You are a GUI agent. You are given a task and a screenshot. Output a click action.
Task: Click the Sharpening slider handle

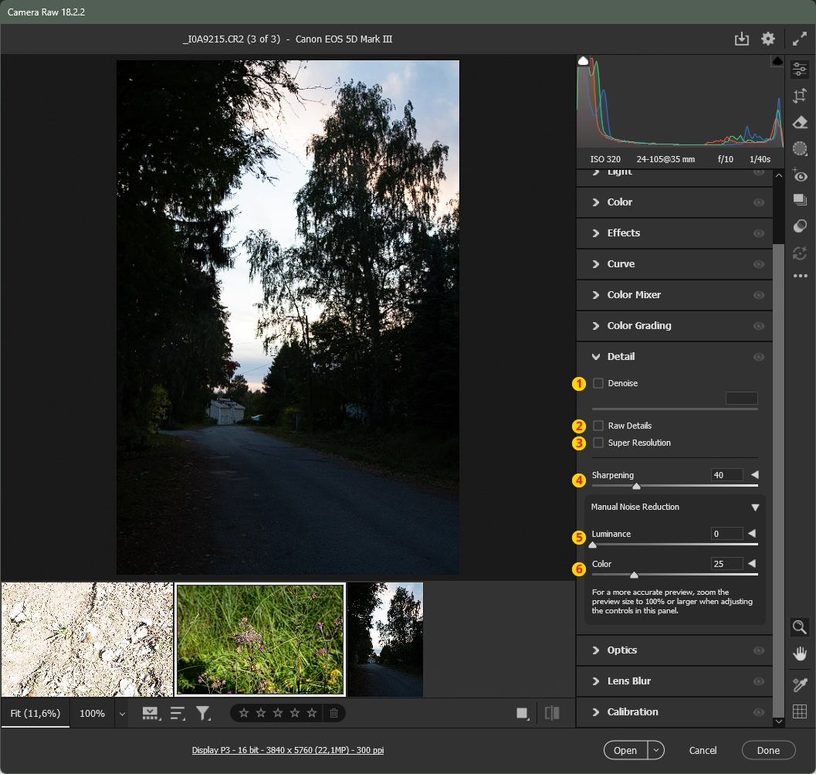tap(636, 487)
